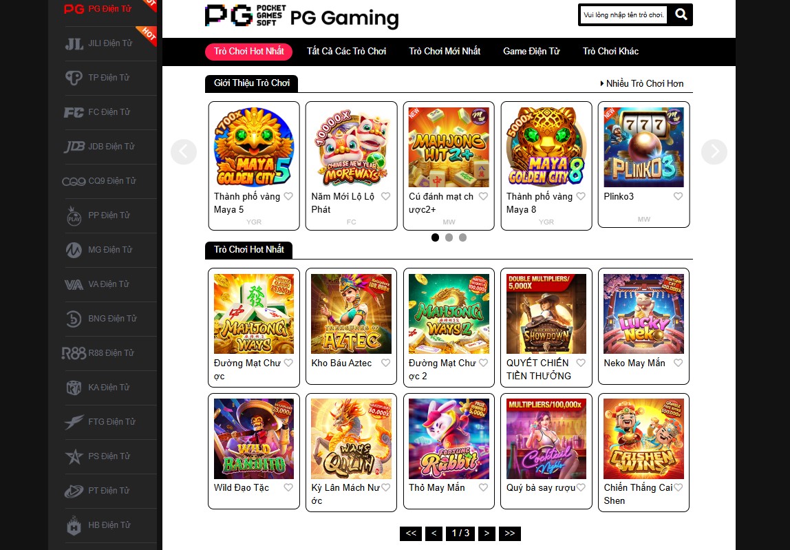
Task: Select the second carousel dot indicator
Action: (x=449, y=237)
